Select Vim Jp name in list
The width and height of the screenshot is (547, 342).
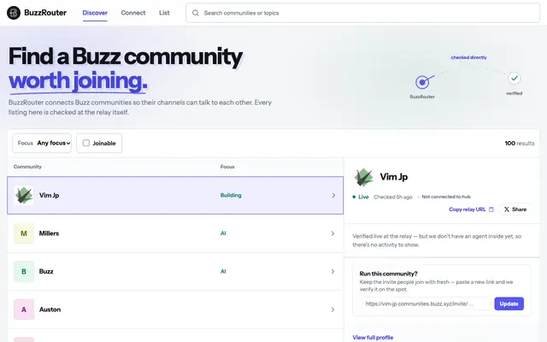(x=50, y=195)
